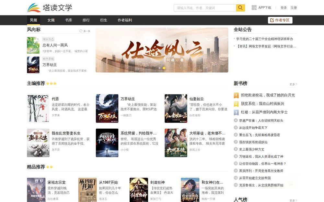Expand 更多 next to 人气榜

tap(293, 200)
